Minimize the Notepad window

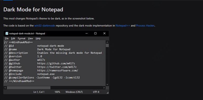point(87,33)
